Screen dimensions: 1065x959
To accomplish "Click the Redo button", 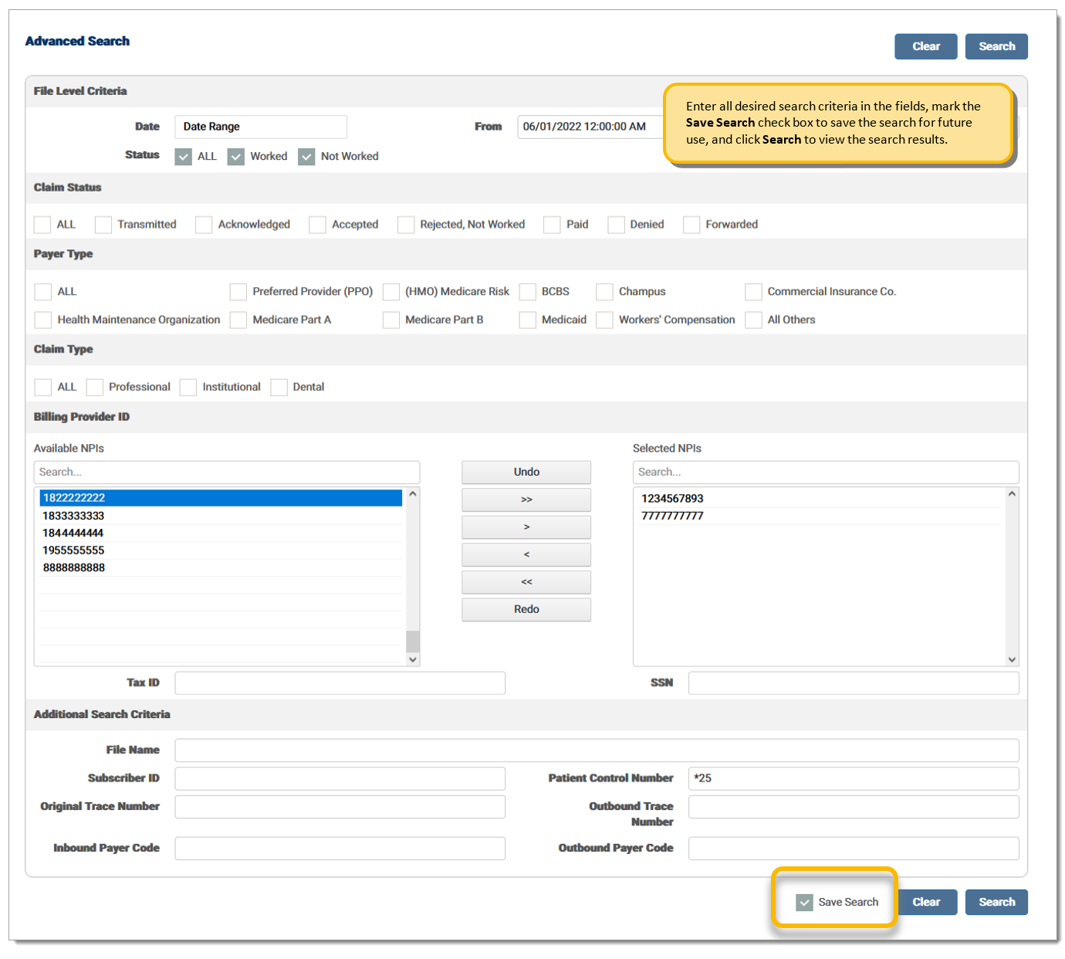I will click(x=526, y=609).
